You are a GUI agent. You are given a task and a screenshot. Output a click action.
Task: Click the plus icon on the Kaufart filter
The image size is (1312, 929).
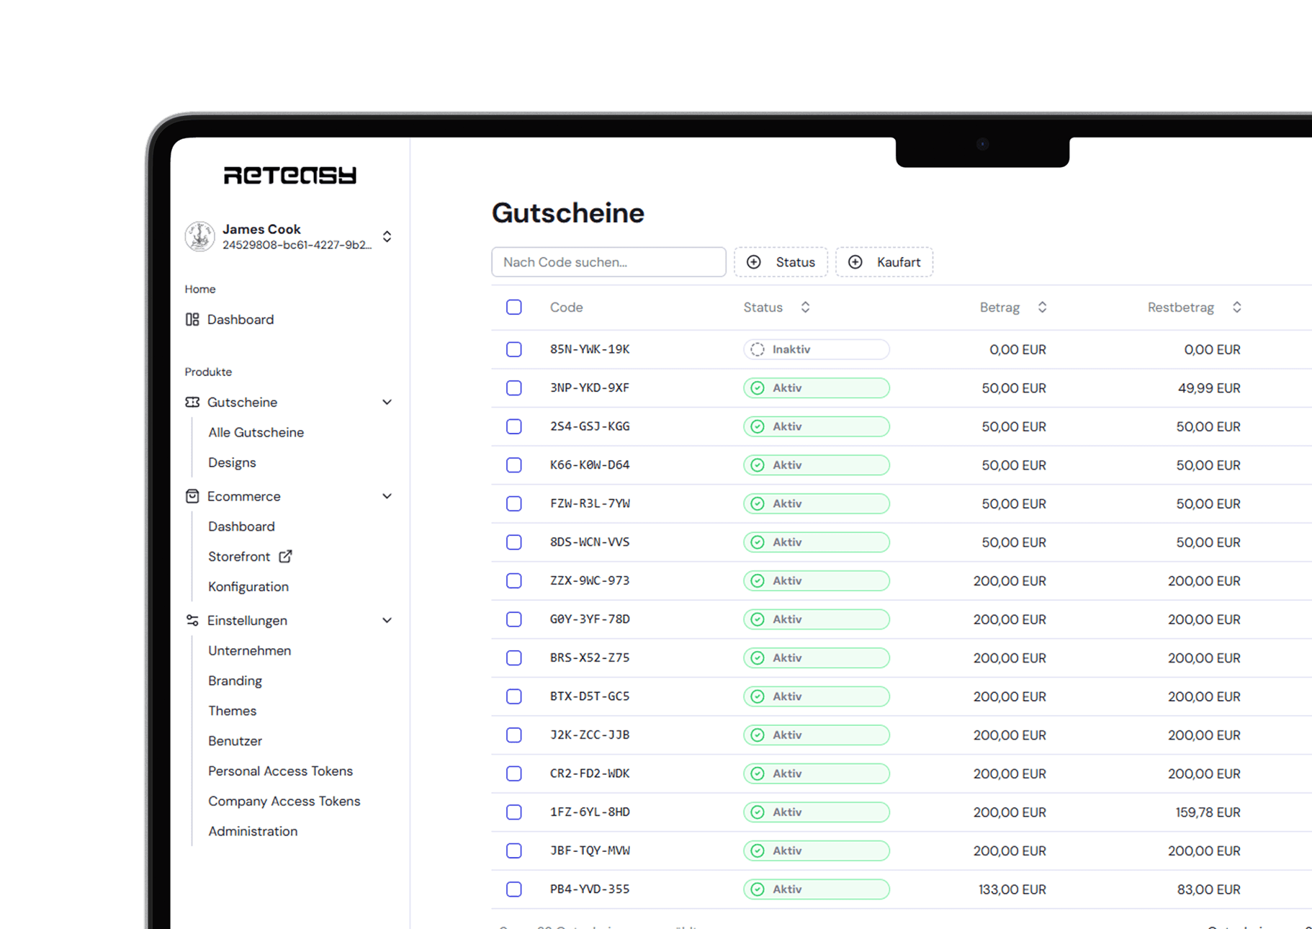855,262
